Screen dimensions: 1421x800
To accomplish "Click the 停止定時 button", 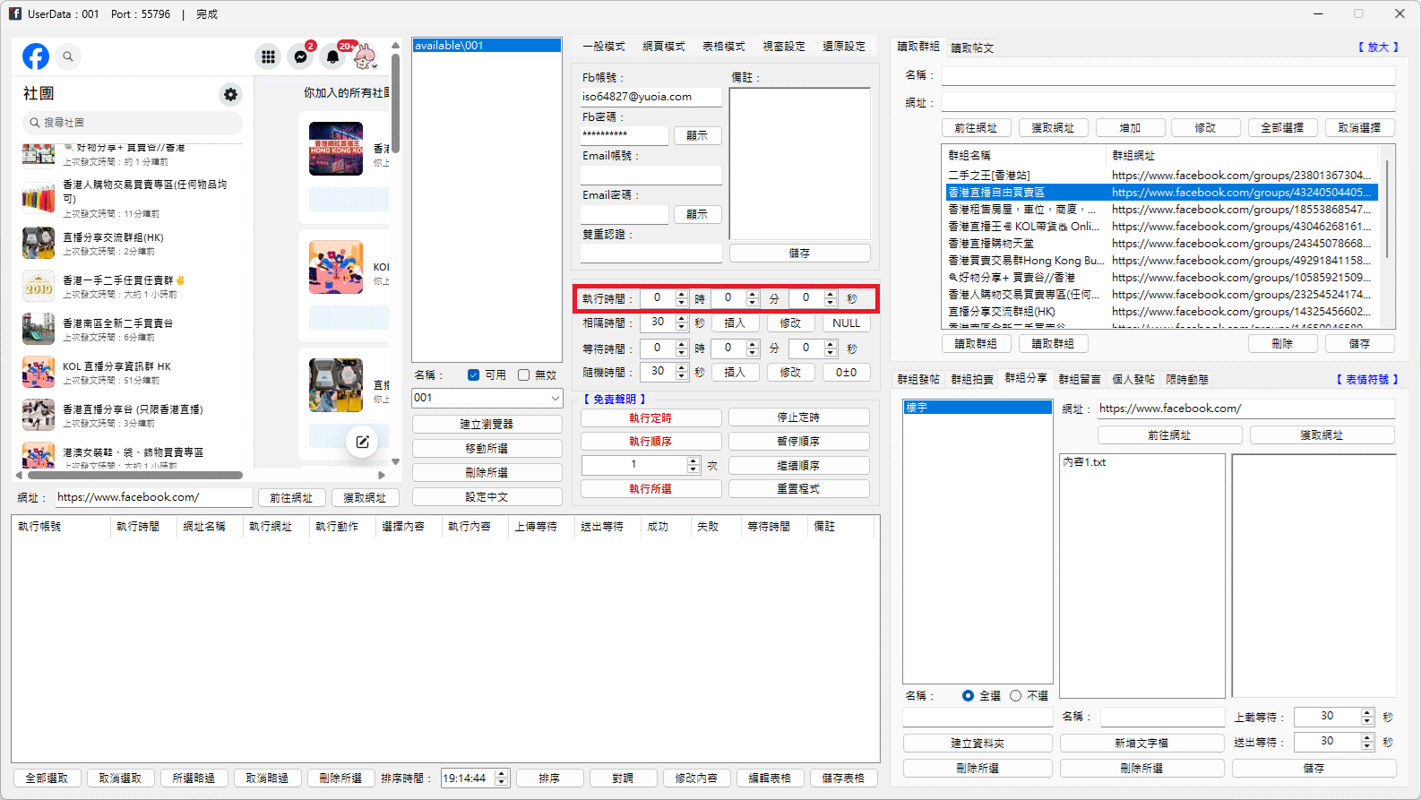I will (798, 417).
